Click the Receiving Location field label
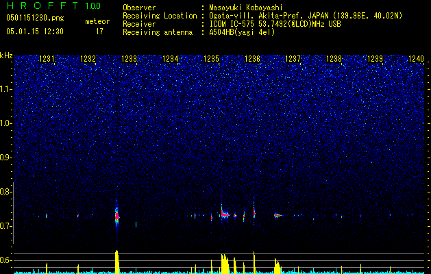 point(160,16)
